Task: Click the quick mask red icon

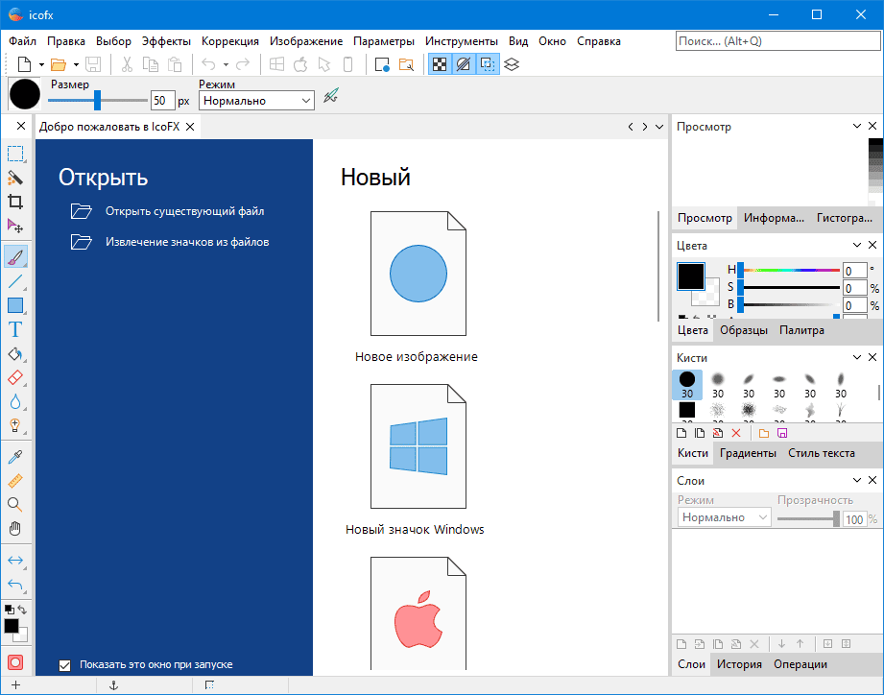Action: coord(15,663)
